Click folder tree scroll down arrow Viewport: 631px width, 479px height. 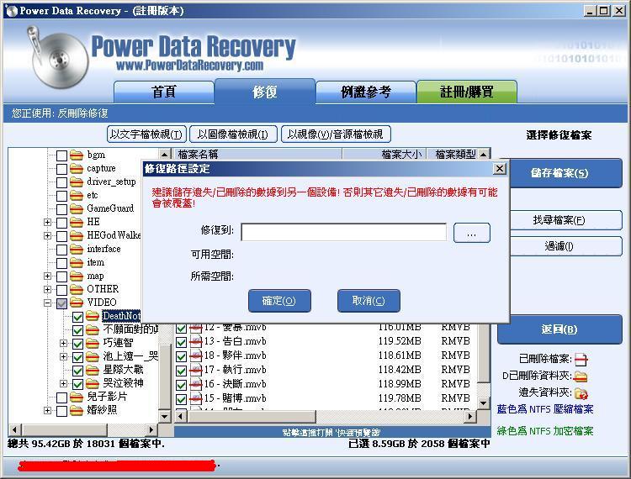click(165, 416)
